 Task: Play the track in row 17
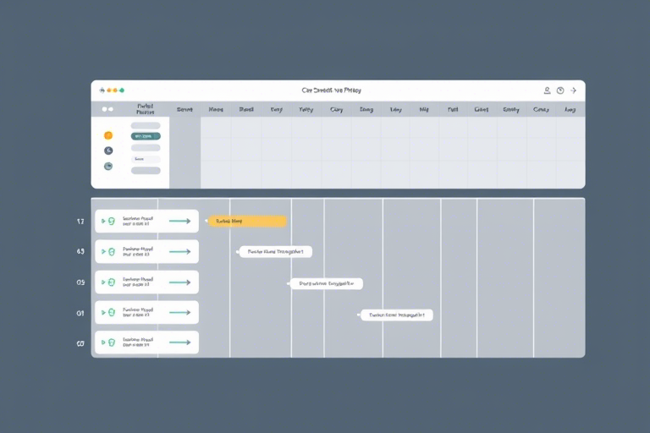click(103, 222)
